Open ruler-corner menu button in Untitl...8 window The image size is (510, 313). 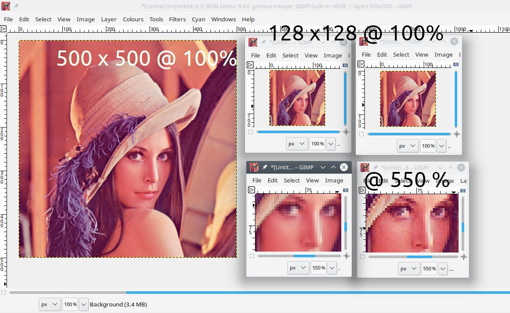pyautogui.click(x=362, y=190)
